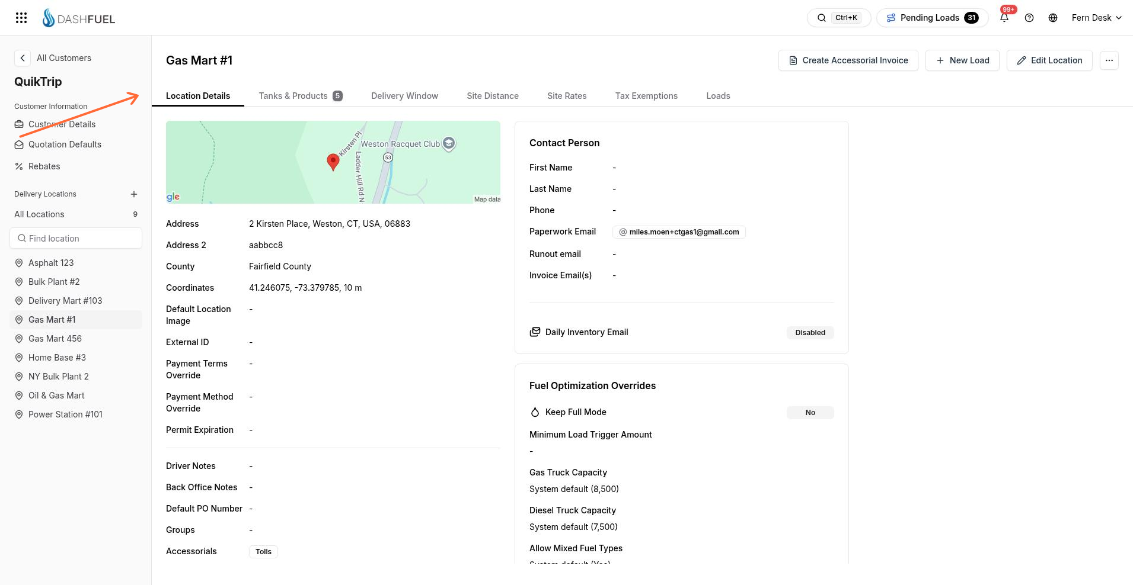This screenshot has height=585, width=1133.
Task: Open more options ellipsis menu
Action: click(x=1109, y=60)
